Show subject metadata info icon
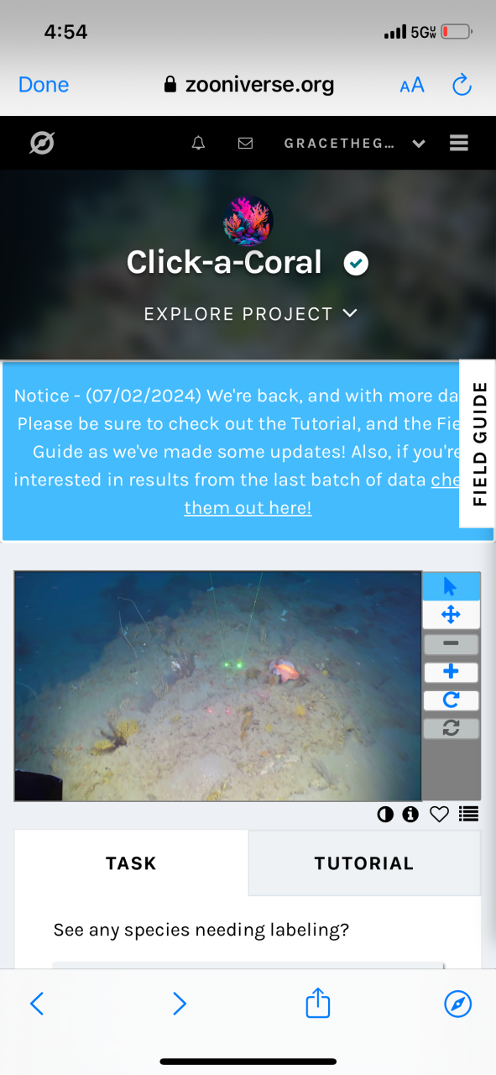The width and height of the screenshot is (496, 1075). pos(410,814)
